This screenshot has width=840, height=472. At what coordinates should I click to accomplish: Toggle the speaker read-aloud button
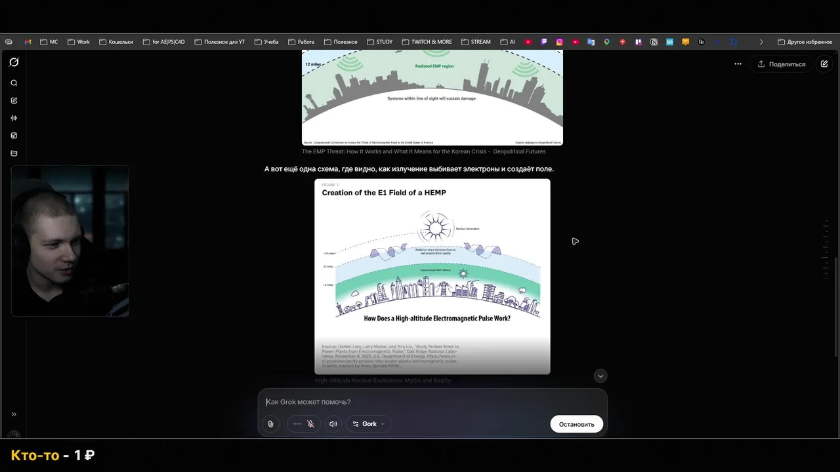[333, 424]
